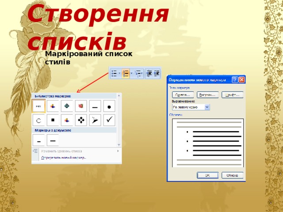Click the 'Рисунок...' button in dialog
The width and height of the screenshot is (283, 212).
[207, 95]
